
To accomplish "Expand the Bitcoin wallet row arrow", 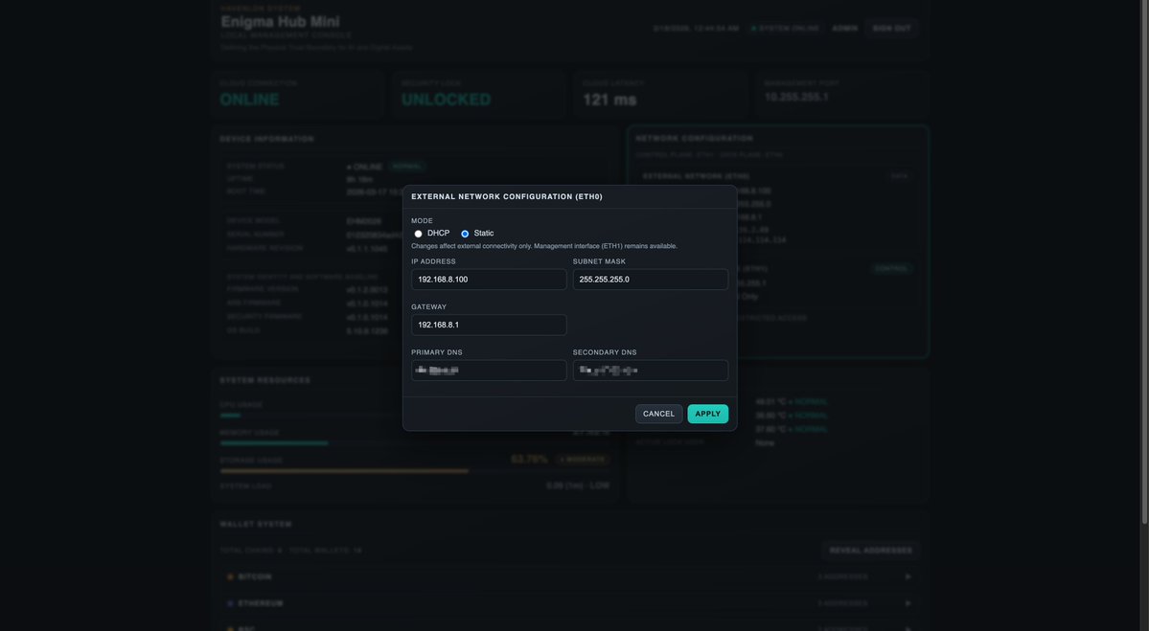I will click(x=908, y=576).
